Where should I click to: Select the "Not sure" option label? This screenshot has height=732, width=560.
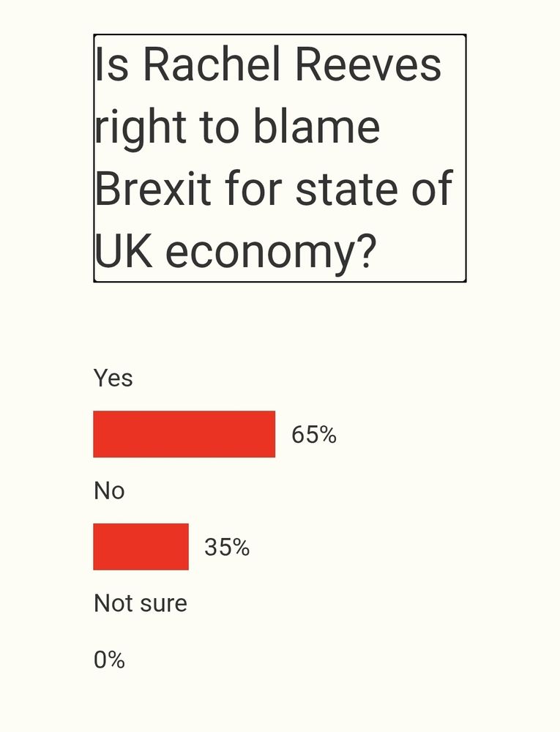tap(141, 603)
